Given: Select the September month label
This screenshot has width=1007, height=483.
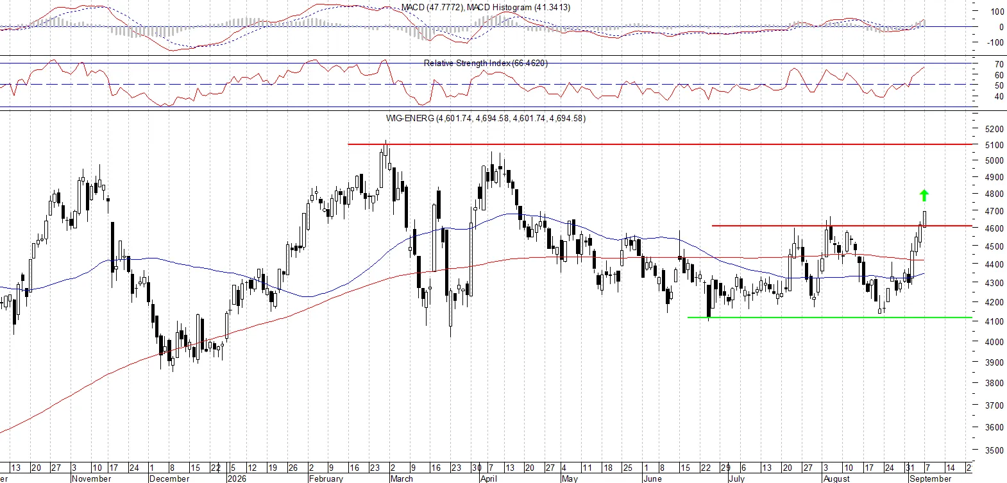Looking at the screenshot, I should (931, 479).
